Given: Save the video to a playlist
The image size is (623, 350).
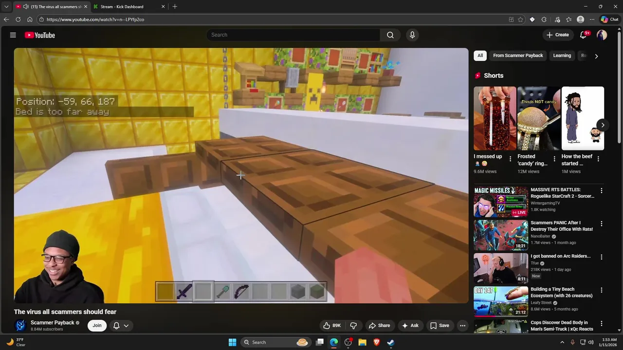Looking at the screenshot, I should (440, 326).
